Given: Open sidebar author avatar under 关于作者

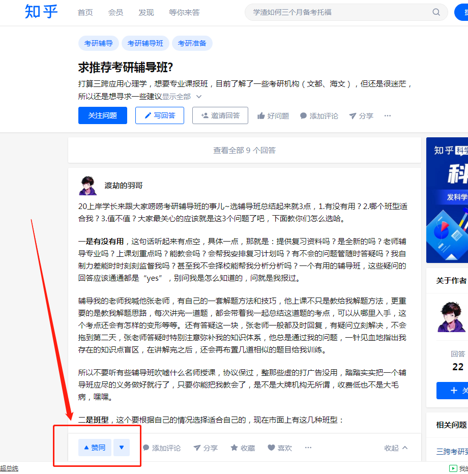Looking at the screenshot, I should pos(451,317).
